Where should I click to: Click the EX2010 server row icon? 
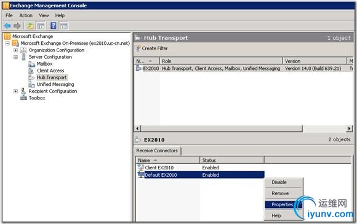(x=139, y=68)
